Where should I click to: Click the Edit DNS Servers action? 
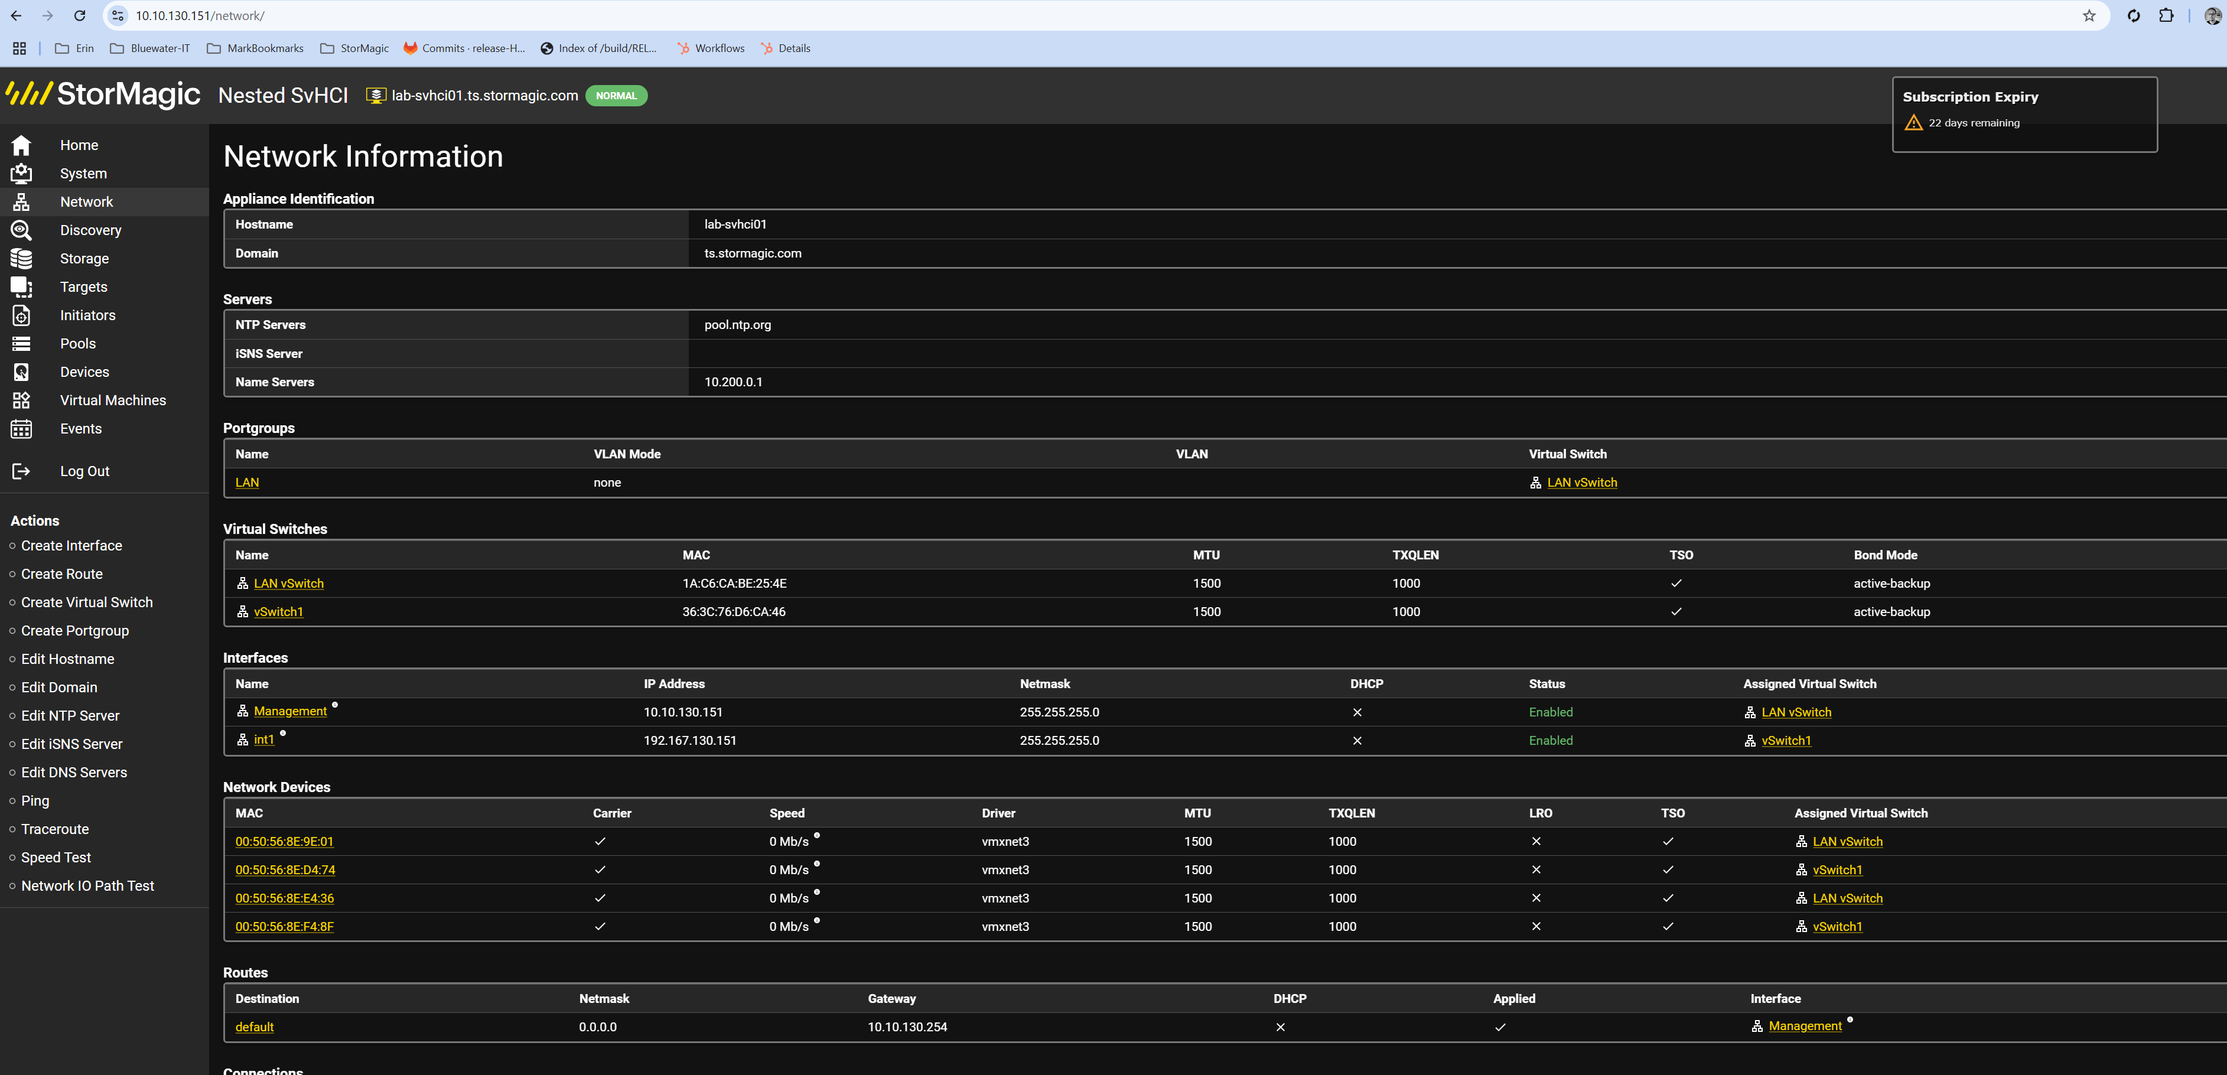[73, 773]
